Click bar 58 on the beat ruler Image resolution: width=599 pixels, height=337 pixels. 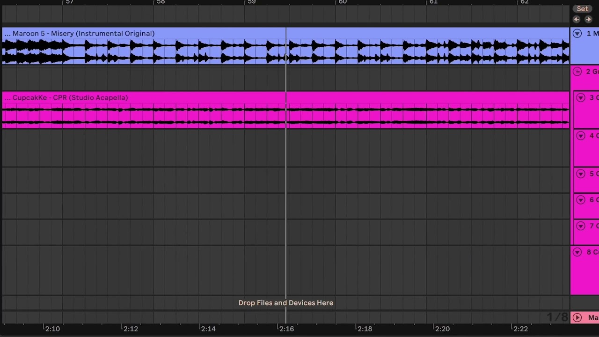[161, 2]
